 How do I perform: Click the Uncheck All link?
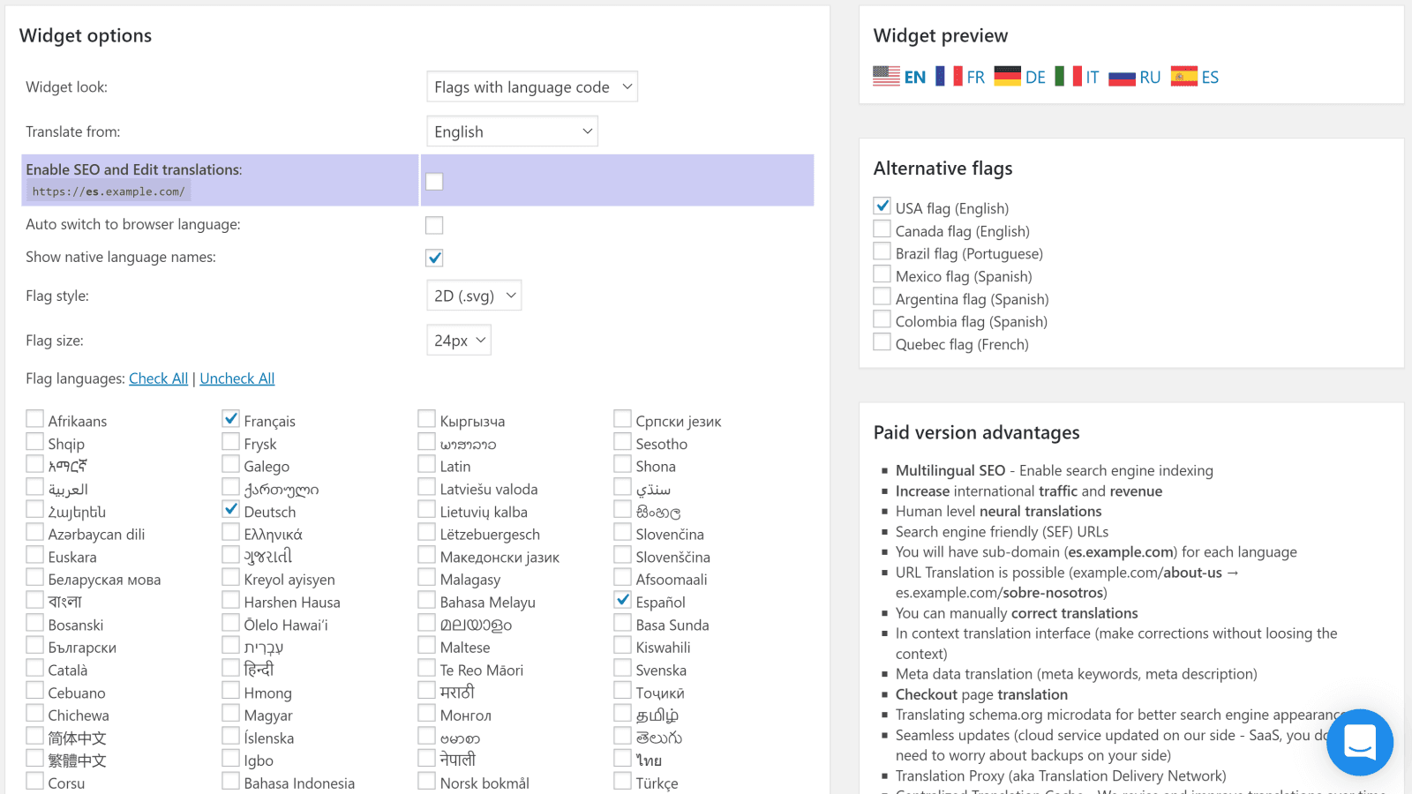coord(237,378)
